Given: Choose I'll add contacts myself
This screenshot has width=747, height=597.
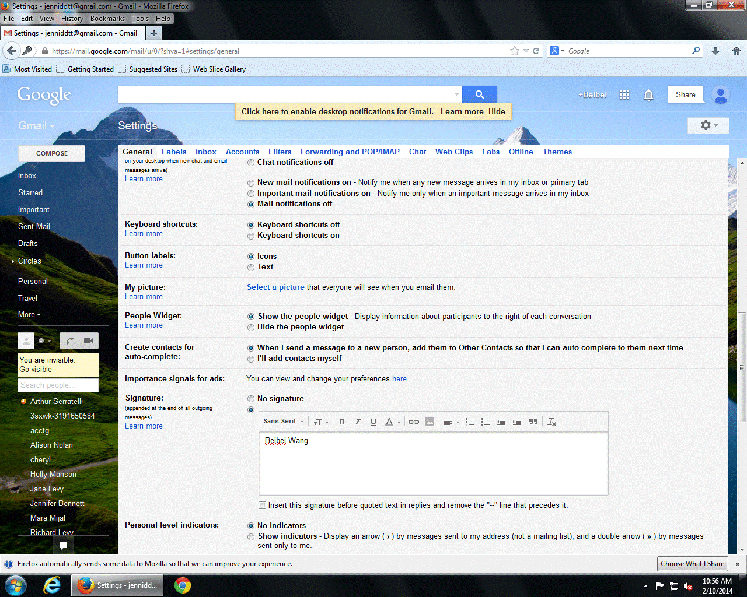Looking at the screenshot, I should tap(251, 359).
